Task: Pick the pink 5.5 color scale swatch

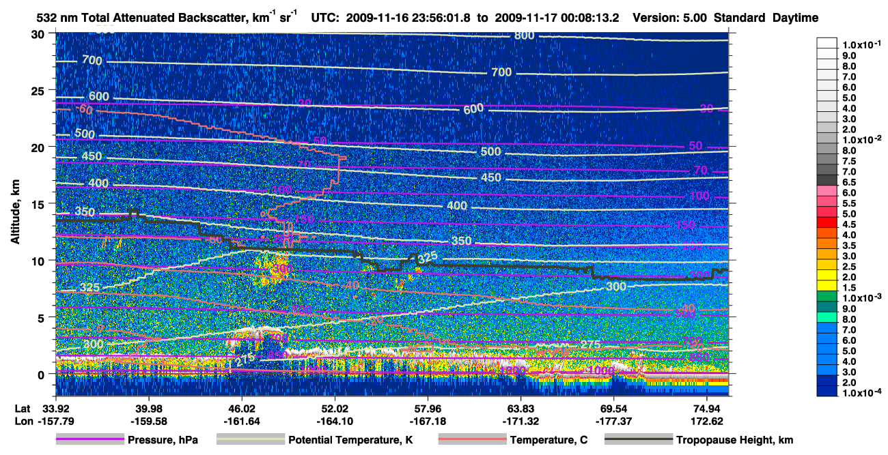Action: 827,201
